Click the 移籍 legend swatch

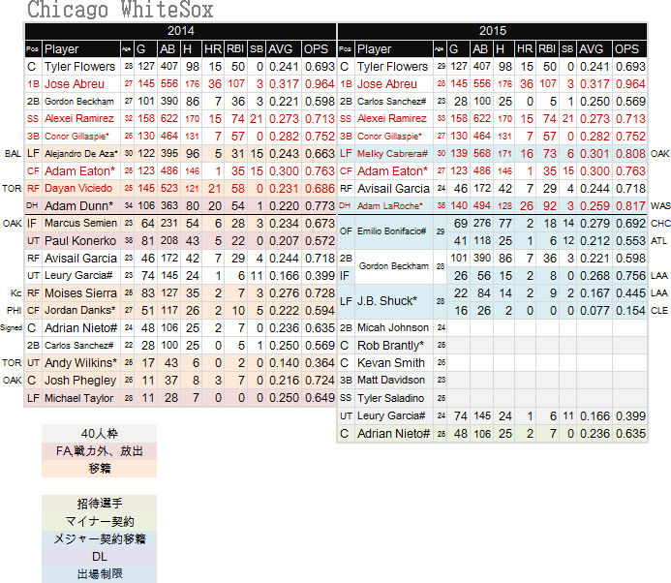pyautogui.click(x=99, y=469)
